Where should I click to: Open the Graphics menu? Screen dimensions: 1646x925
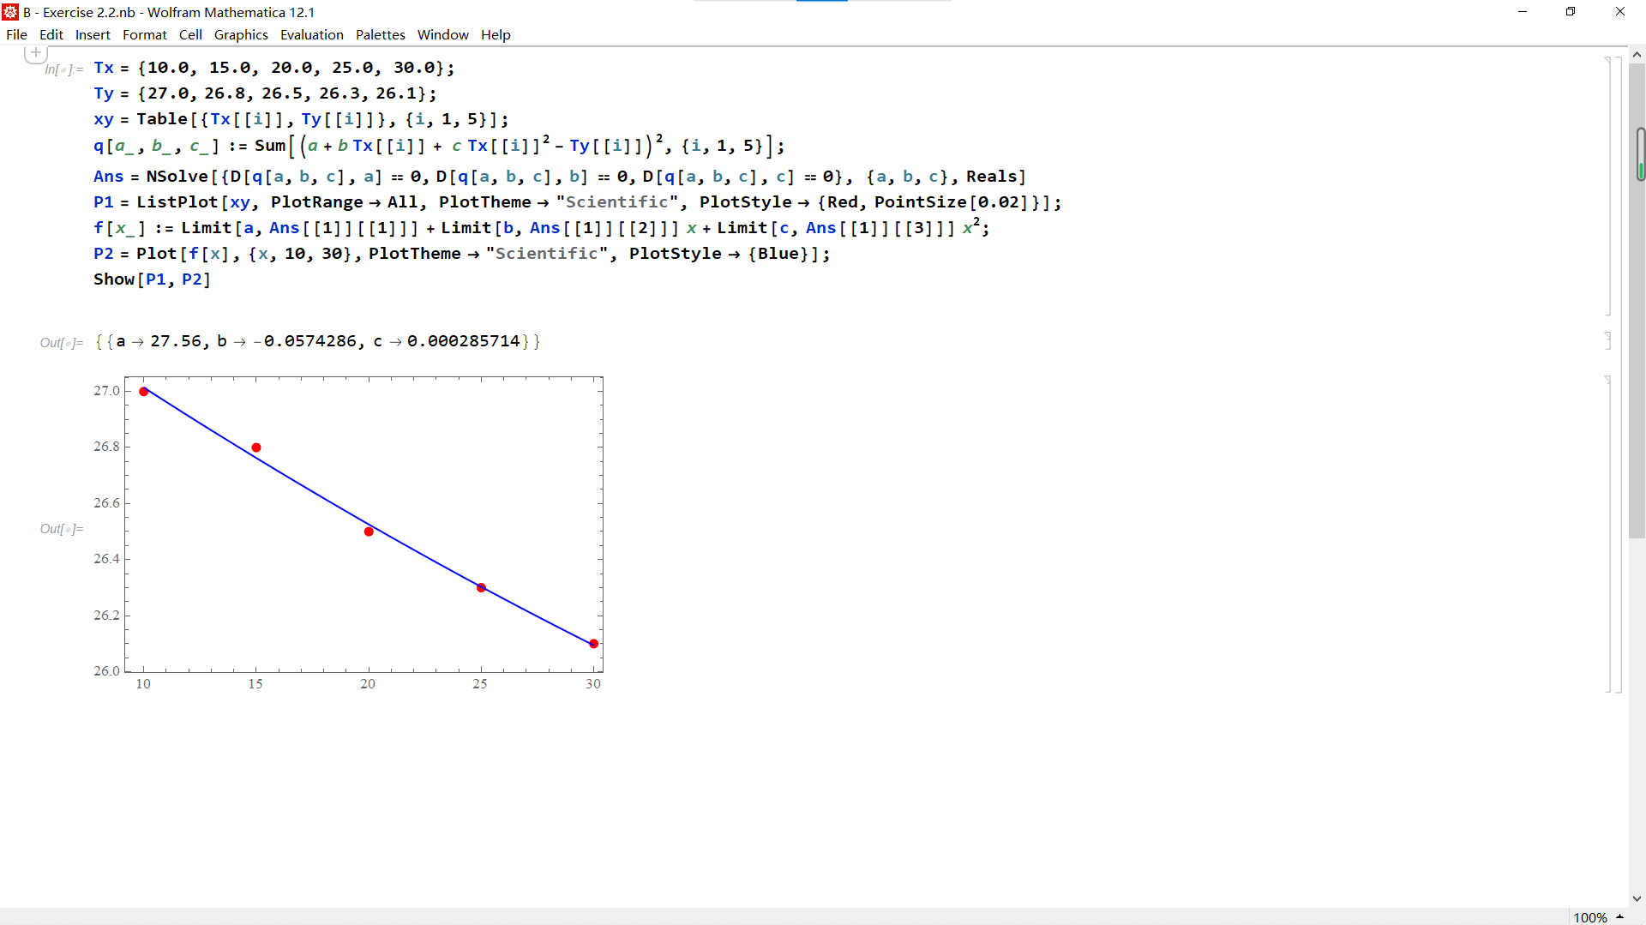[241, 34]
